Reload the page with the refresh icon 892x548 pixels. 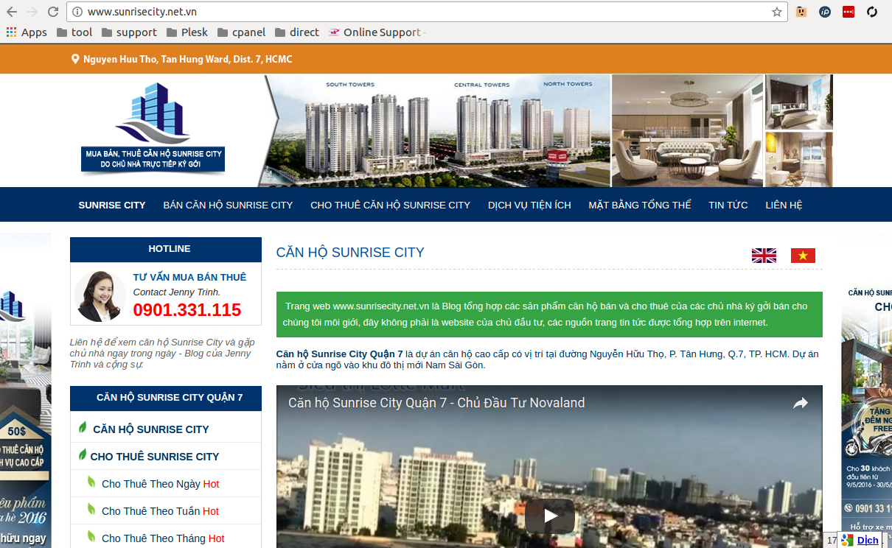click(x=53, y=12)
